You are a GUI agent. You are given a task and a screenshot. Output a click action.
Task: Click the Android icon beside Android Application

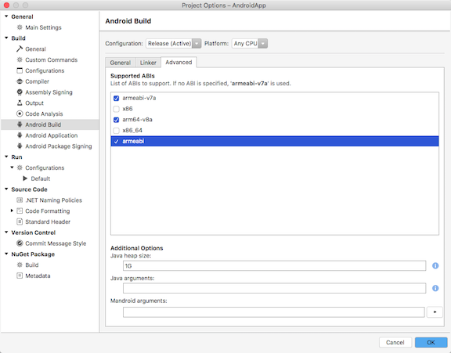tap(20, 135)
